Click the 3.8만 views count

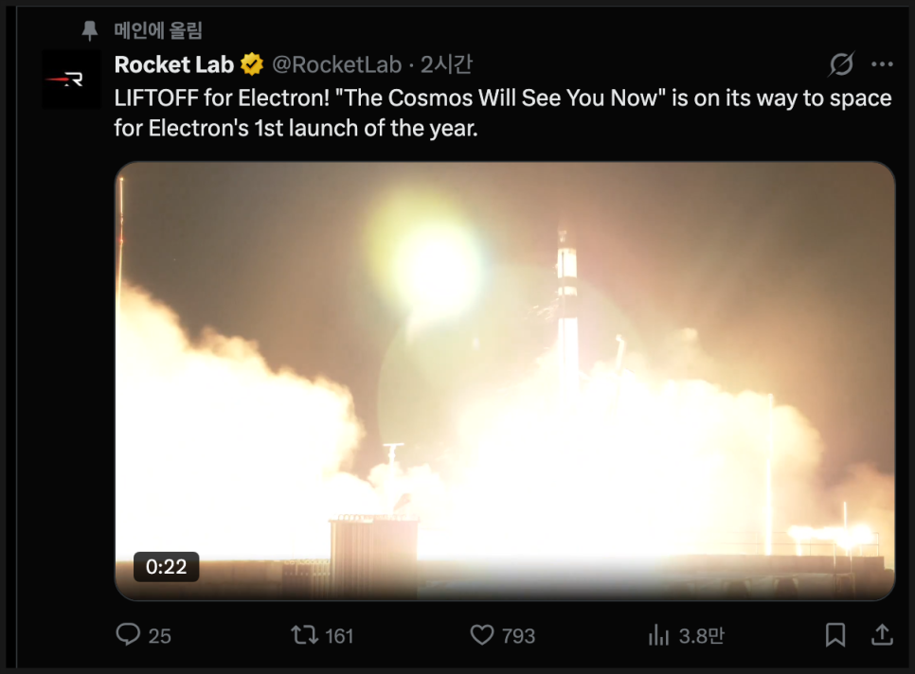coord(702,636)
